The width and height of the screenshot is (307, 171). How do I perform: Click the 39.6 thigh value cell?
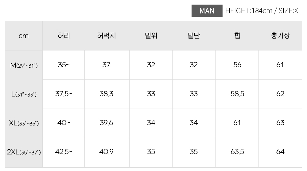pyautogui.click(x=106, y=123)
